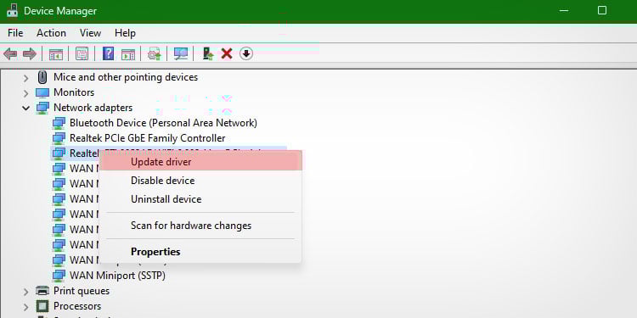This screenshot has height=318, width=637.
Task: Open the View menu
Action: click(x=90, y=33)
